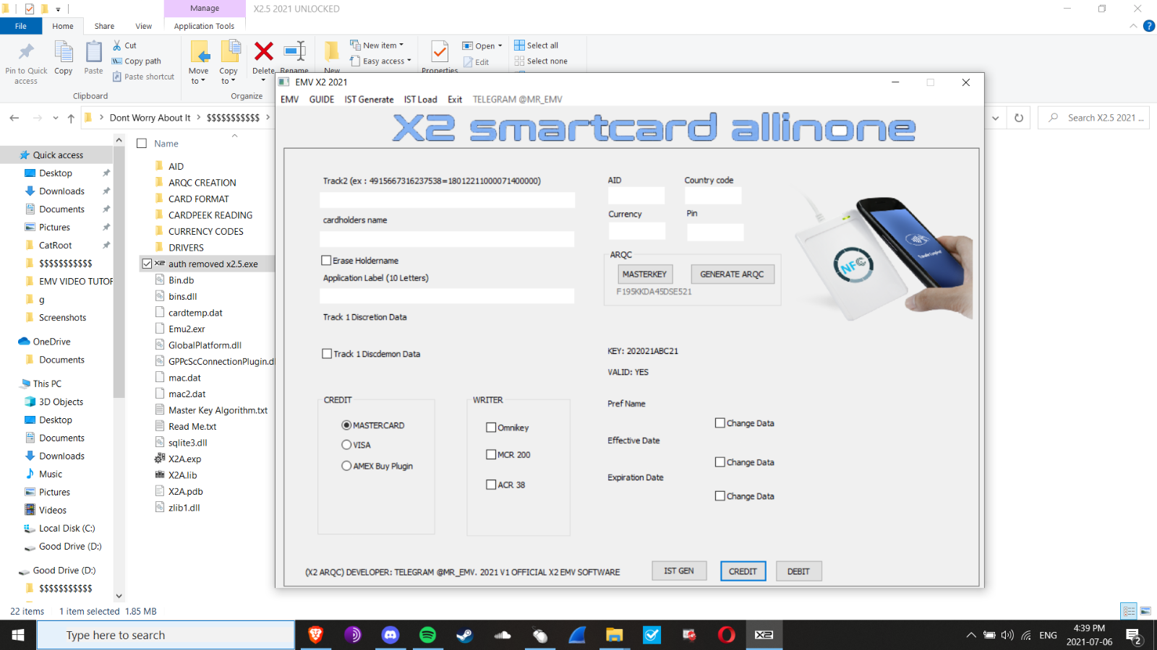1157x650 pixels.
Task: Check the MCR 200 writer checkbox
Action: pyautogui.click(x=491, y=454)
